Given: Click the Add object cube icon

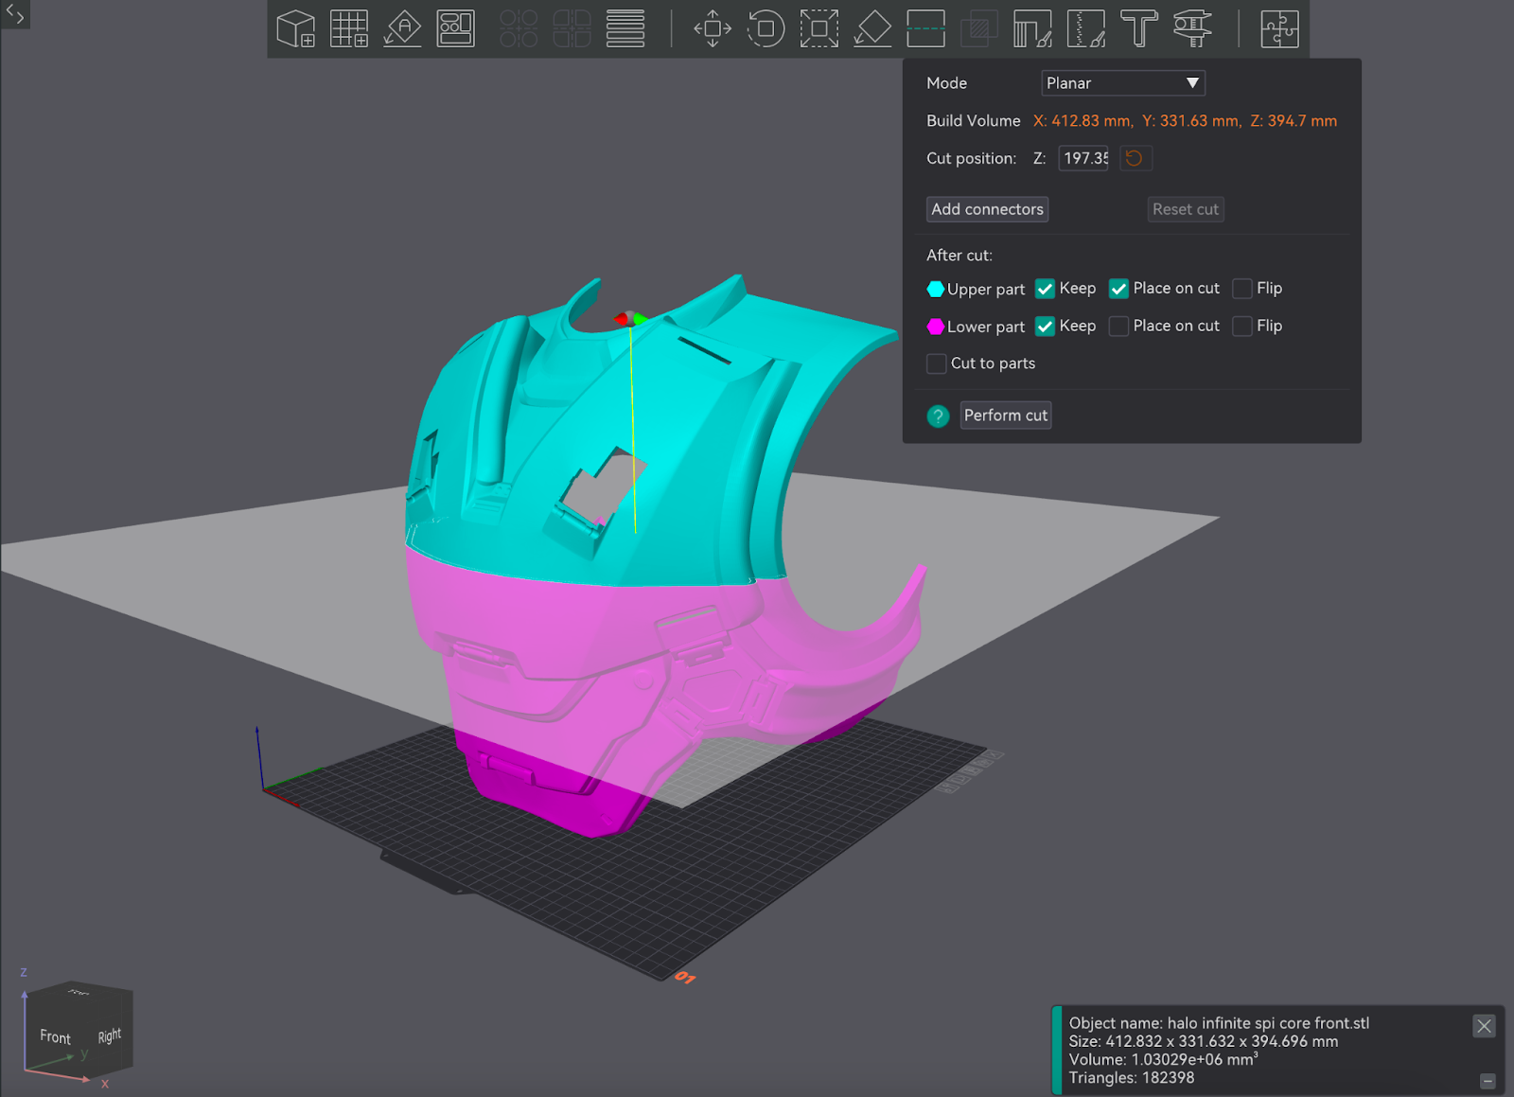Looking at the screenshot, I should pos(296,28).
